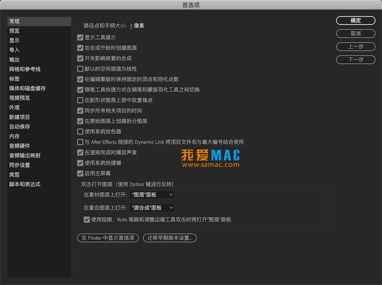Switch to 自动保存 preferences section
Screen dimensions: 382x285
tap(20, 127)
